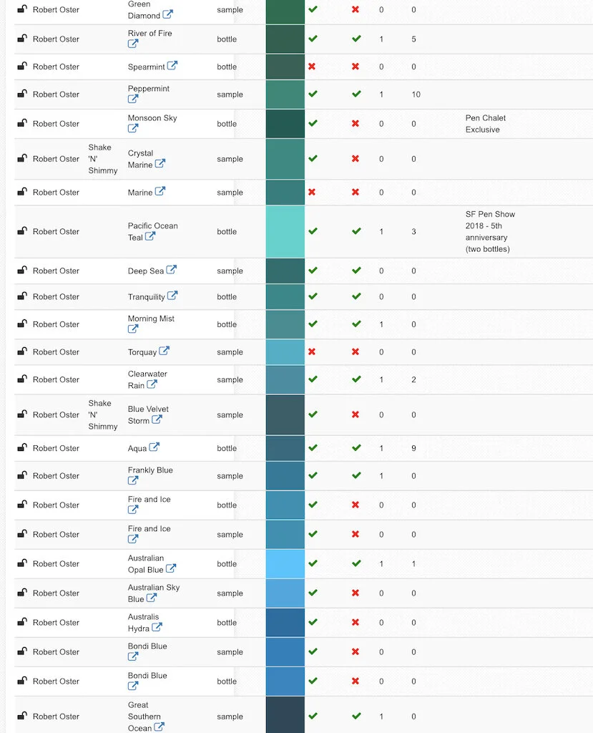Click the 'SF Pen Show 2018' comment text
This screenshot has width=593, height=733.
490,231
